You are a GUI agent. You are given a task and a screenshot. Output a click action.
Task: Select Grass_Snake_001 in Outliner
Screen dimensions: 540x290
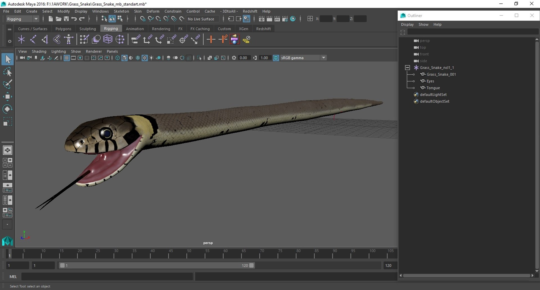tap(441, 74)
